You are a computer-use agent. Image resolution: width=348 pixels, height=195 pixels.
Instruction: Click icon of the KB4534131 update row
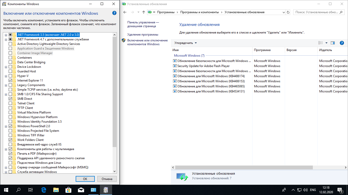[x=175, y=91]
